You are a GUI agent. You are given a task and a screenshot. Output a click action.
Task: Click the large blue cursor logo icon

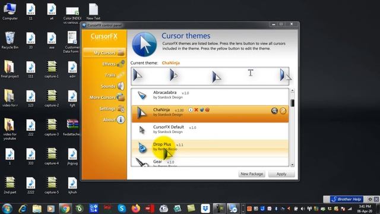click(x=144, y=45)
